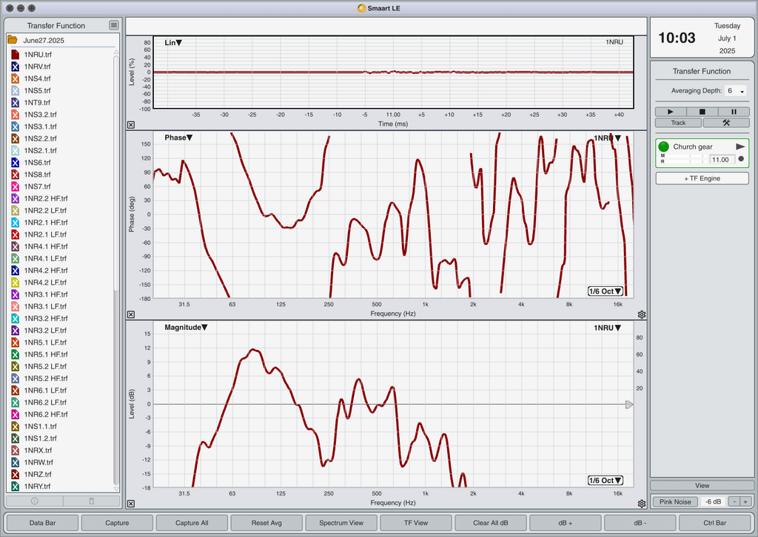Toggle visibility icon for 1NS5.trf
This screenshot has height=537, width=758.
(15, 90)
